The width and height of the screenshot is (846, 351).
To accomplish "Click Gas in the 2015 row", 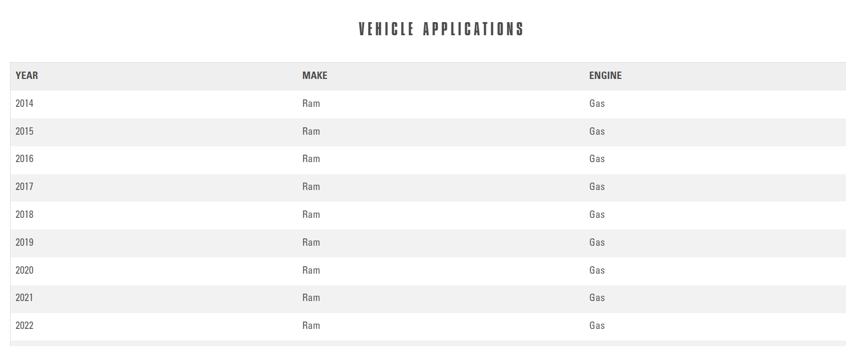I will 597,132.
